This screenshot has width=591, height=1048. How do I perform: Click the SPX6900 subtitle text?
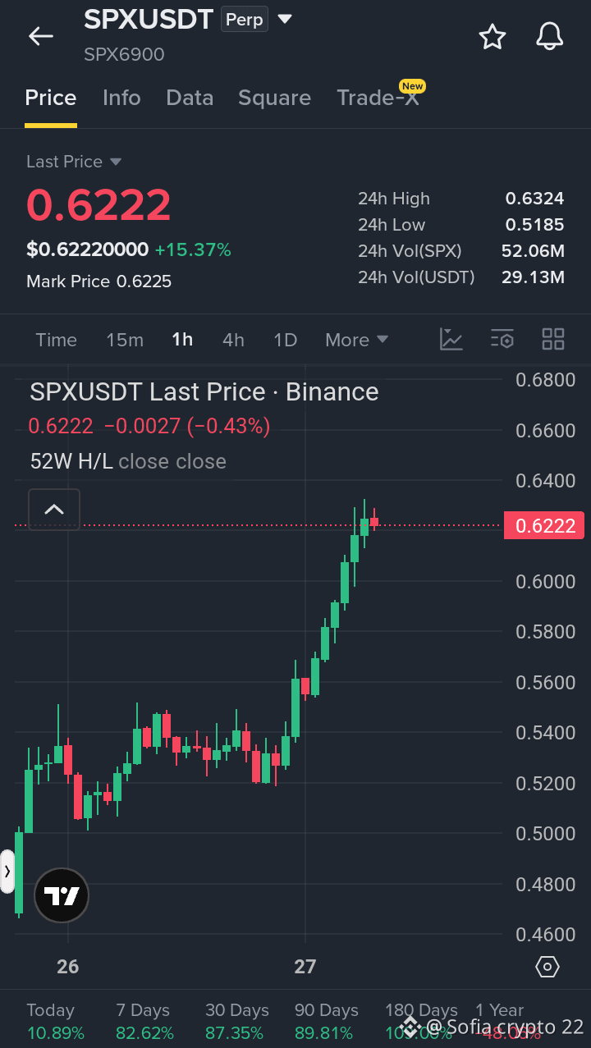124,54
